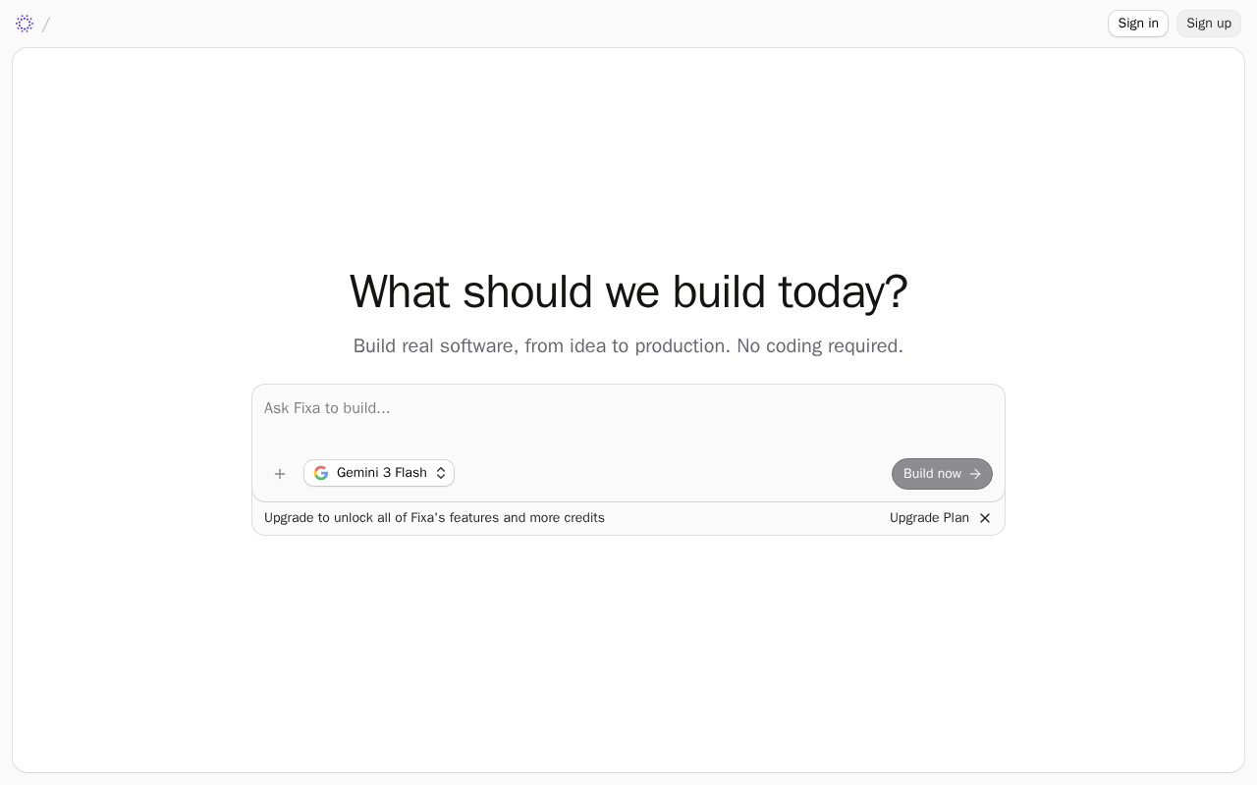Open the Gemini 3 Flash model dropdown

click(379, 473)
